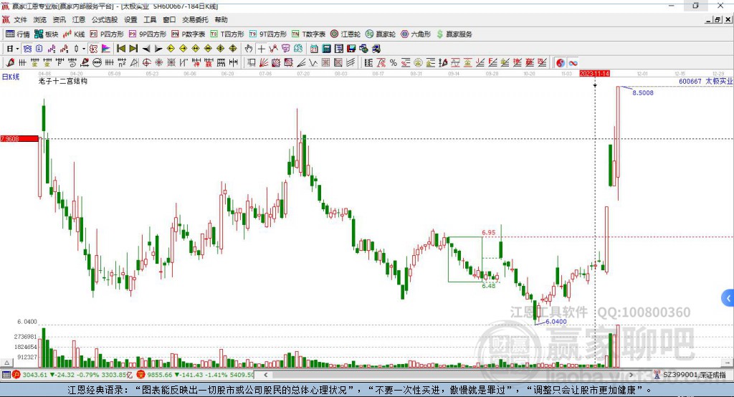
Task: Click the up-arrow button below the volume scale
Action: 6,363
